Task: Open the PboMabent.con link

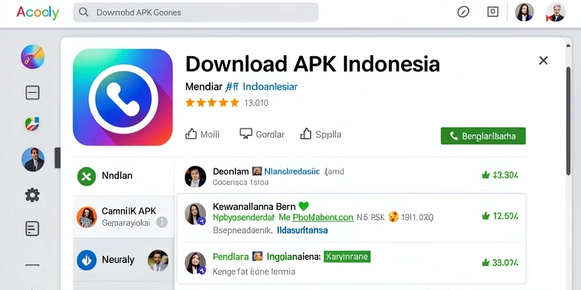Action: click(x=323, y=217)
